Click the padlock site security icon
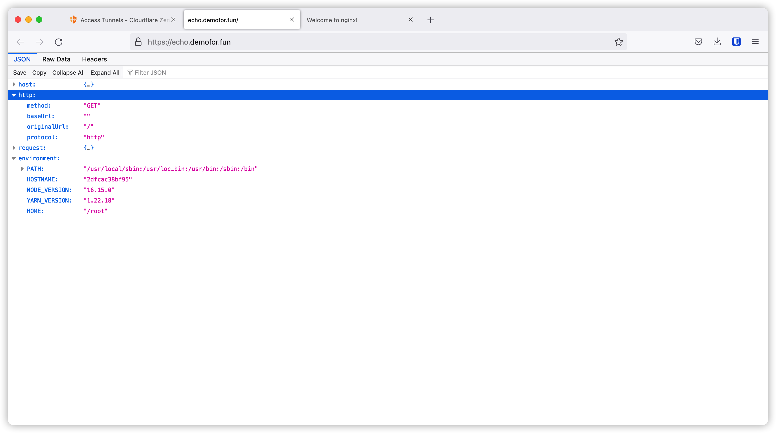776x433 pixels. (138, 42)
